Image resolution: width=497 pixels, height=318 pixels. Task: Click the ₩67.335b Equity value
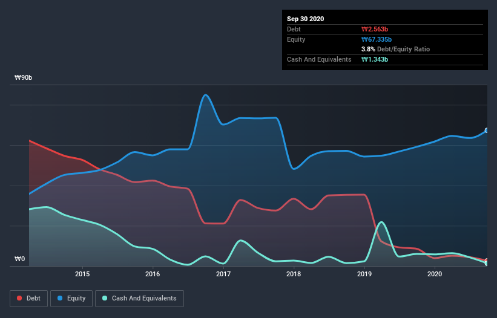point(377,39)
